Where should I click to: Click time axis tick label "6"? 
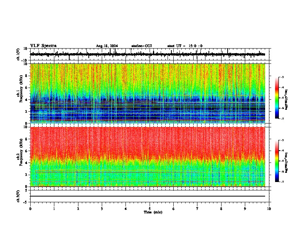(174, 209)
